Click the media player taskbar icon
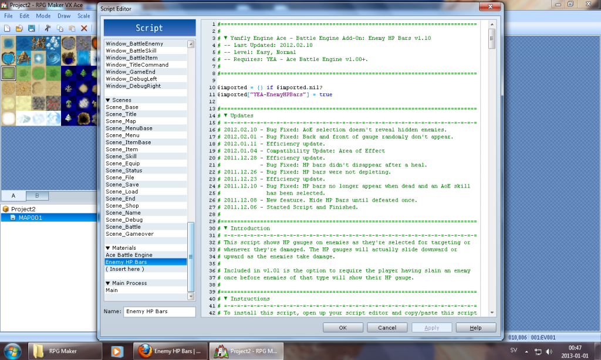This screenshot has height=360, width=601. click(x=117, y=351)
